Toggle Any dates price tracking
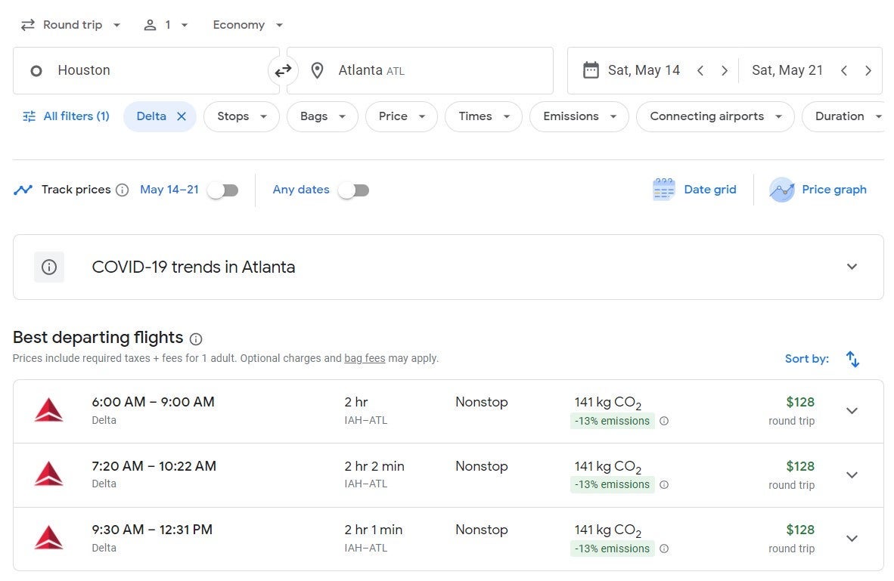This screenshot has width=894, height=581. [x=353, y=190]
